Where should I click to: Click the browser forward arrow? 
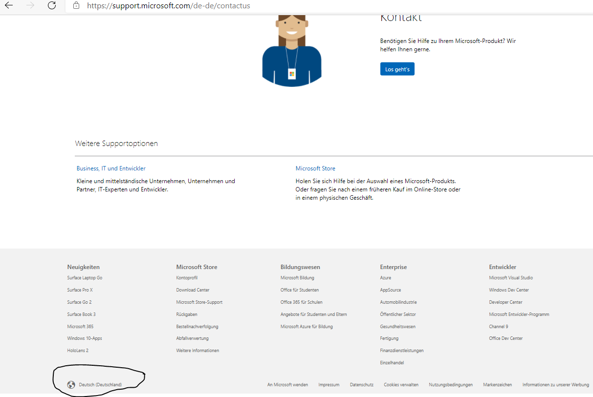point(30,6)
